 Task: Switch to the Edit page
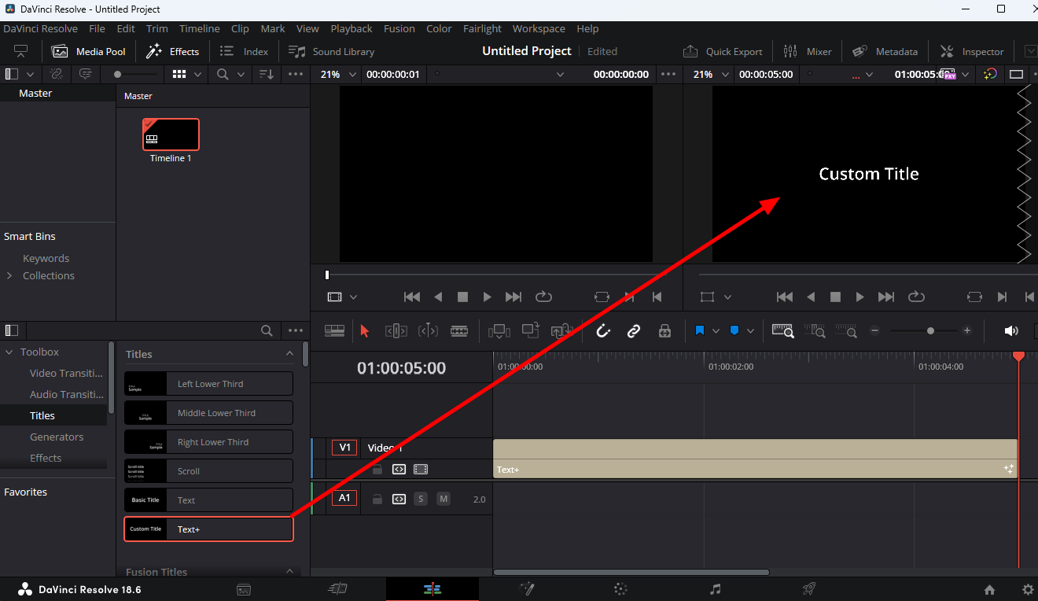(x=432, y=589)
